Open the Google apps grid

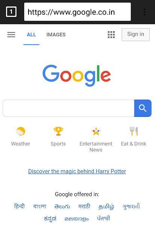coord(111,35)
